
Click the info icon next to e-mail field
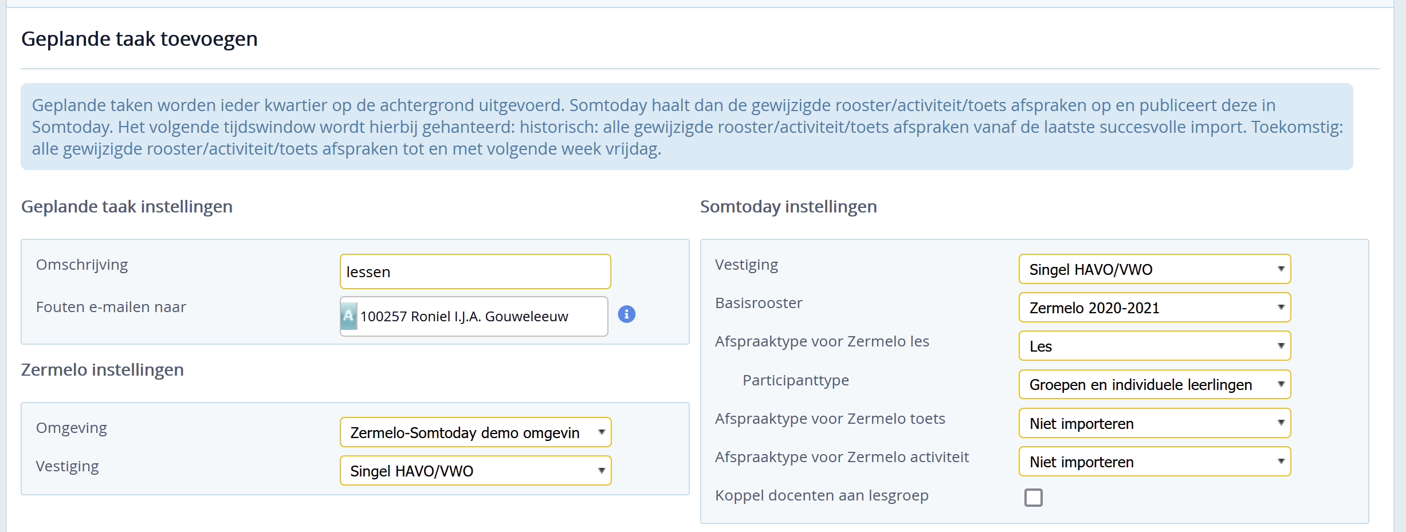(x=627, y=314)
